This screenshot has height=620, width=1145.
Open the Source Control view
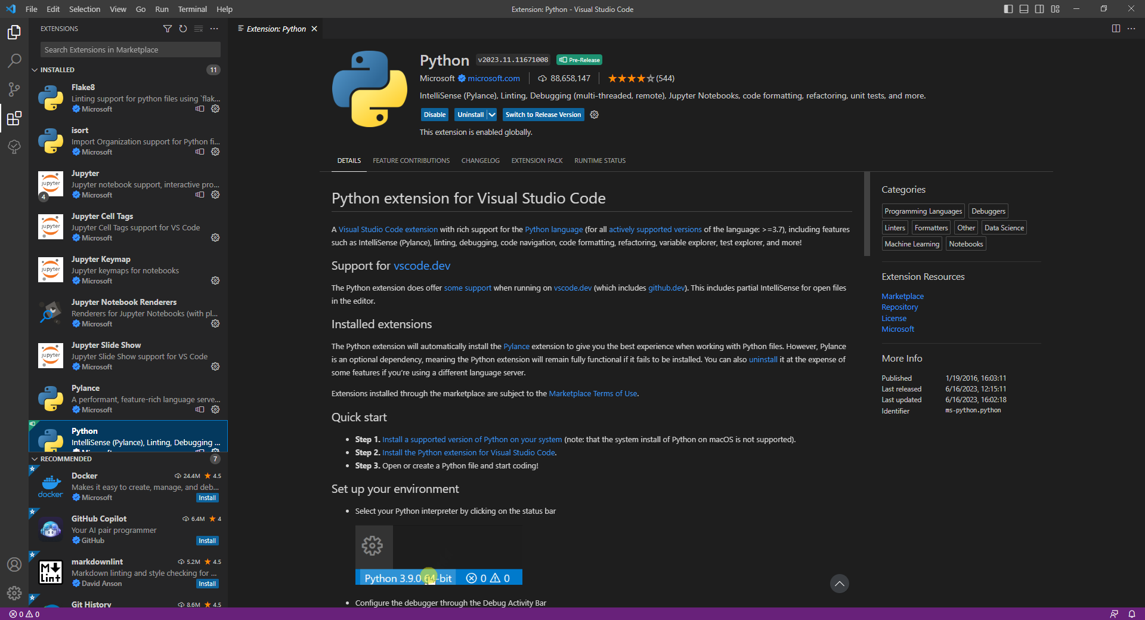(14, 90)
